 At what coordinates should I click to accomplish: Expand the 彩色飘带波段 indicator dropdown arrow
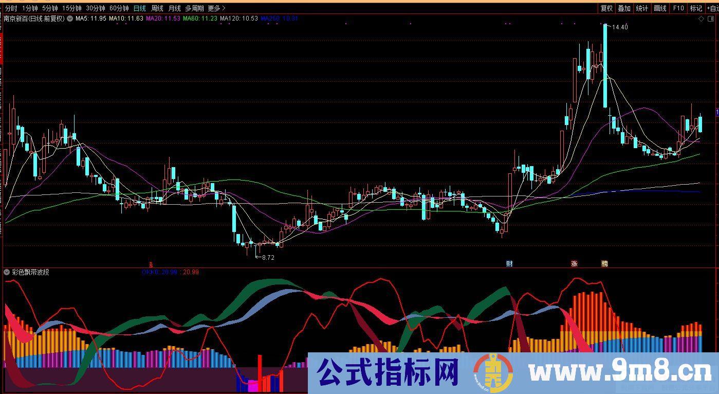[x=7, y=272]
